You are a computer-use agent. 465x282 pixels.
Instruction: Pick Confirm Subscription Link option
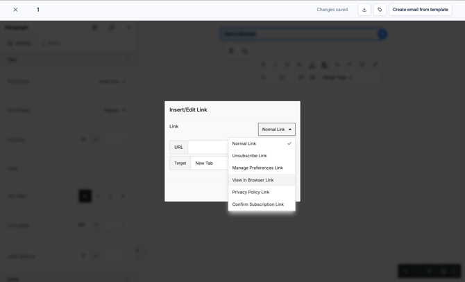coord(262,204)
